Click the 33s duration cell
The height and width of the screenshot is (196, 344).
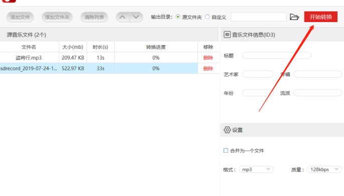pyautogui.click(x=100, y=68)
